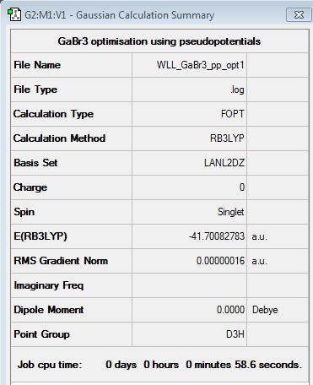
Task: Click the RMS Gradient Norm value 0.00000016
Action: [x=220, y=261]
